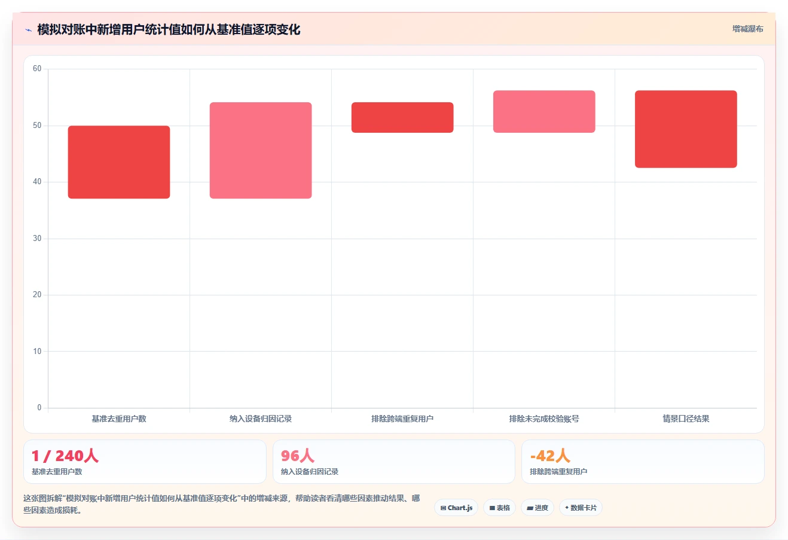Click the y-axis value 0

click(x=39, y=408)
